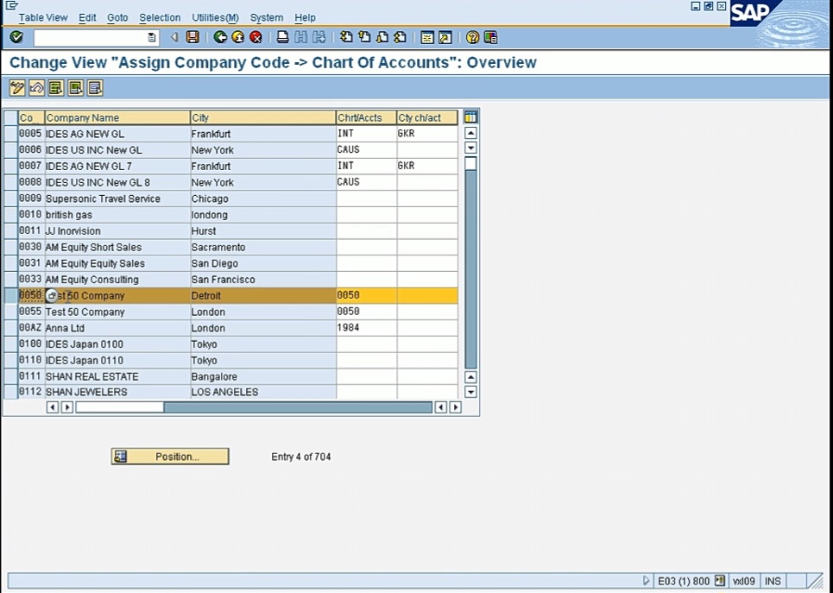Image resolution: width=833 pixels, height=593 pixels.
Task: Open the Edit menu
Action: (x=87, y=17)
